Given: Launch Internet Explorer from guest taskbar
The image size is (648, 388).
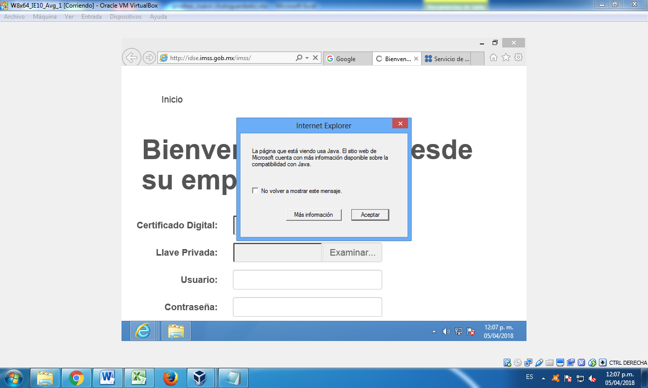Looking at the screenshot, I should pyautogui.click(x=143, y=331).
